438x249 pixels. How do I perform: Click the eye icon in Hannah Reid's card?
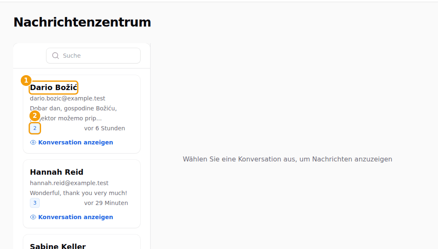point(33,217)
